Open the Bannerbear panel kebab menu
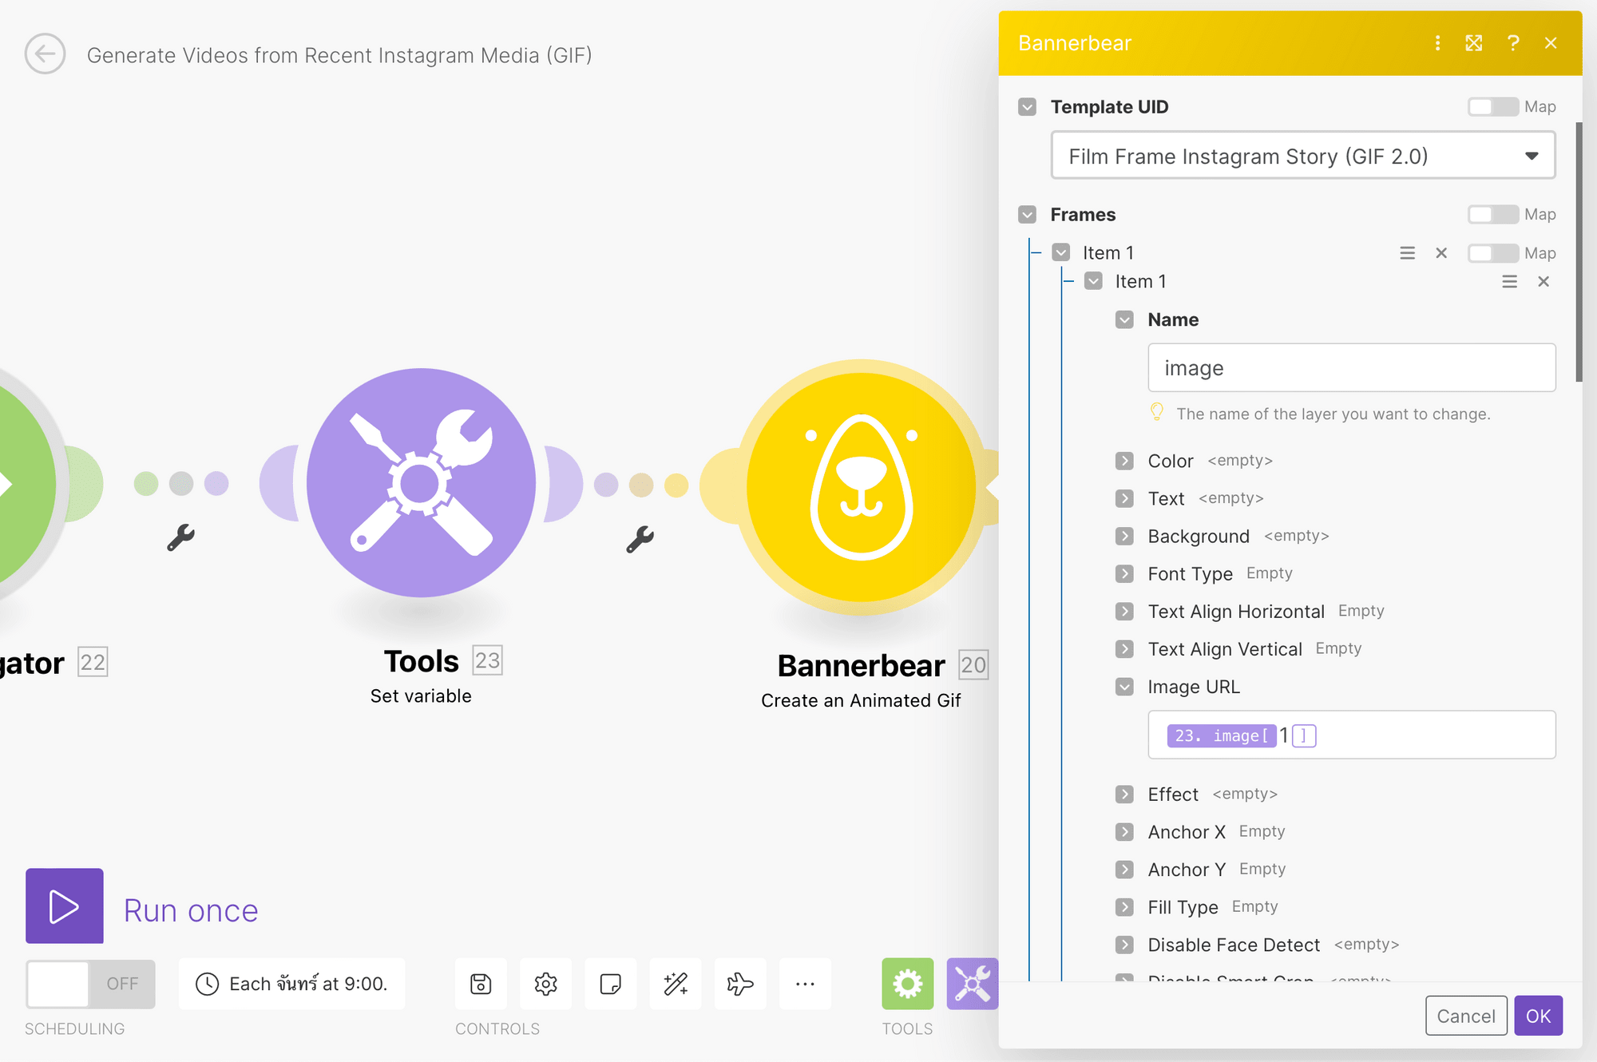 (1437, 44)
